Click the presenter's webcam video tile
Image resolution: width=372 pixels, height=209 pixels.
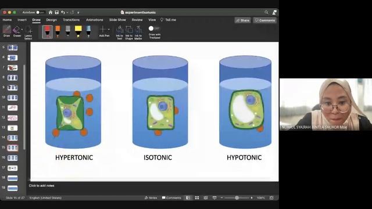point(325,105)
